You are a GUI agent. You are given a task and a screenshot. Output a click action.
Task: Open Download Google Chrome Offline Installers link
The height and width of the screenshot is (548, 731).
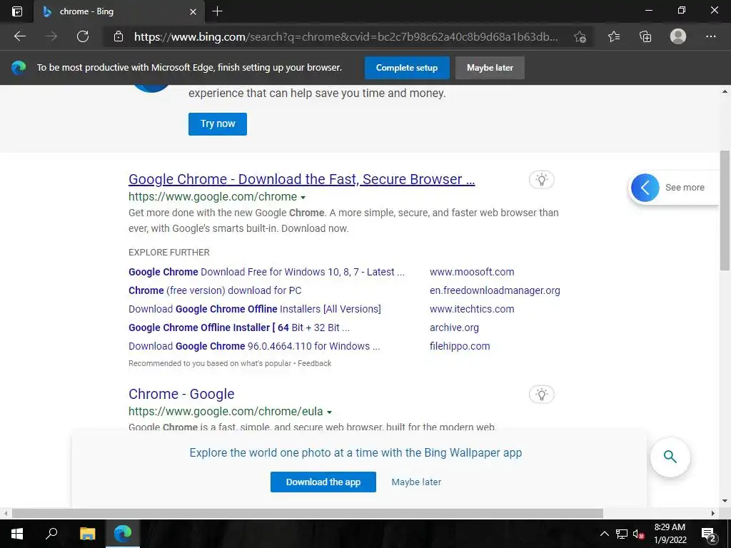point(255,309)
